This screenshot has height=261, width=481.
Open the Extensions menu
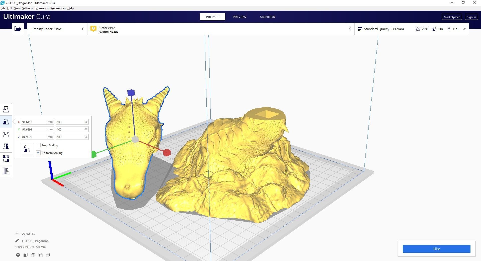(42, 8)
